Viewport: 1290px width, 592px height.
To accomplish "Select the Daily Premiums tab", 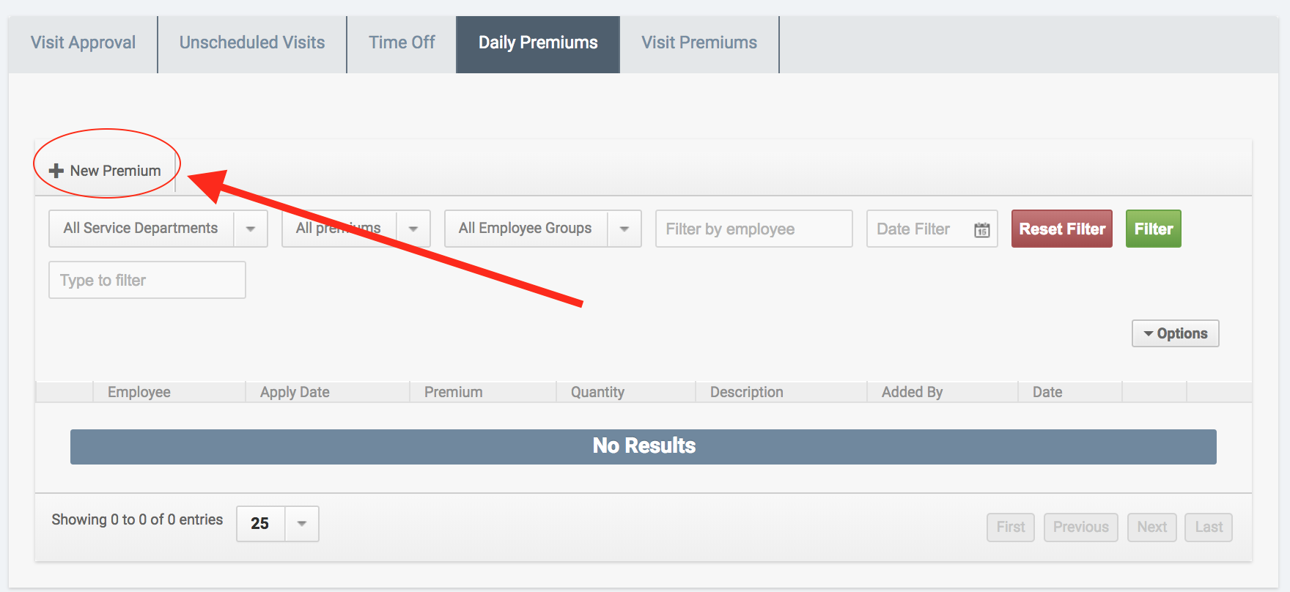I will pyautogui.click(x=538, y=43).
